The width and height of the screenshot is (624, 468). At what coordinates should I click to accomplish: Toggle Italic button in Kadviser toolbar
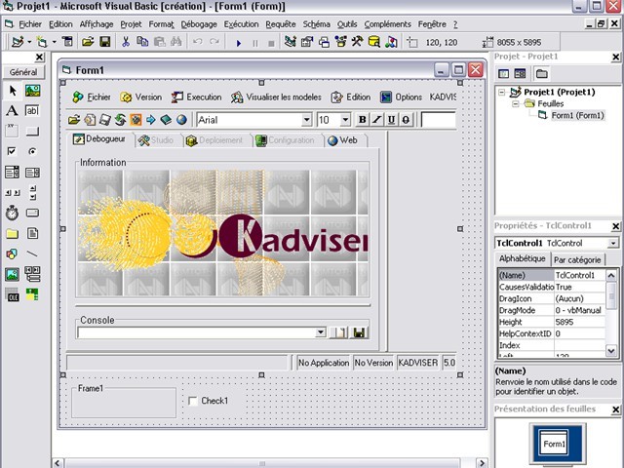pos(377,120)
